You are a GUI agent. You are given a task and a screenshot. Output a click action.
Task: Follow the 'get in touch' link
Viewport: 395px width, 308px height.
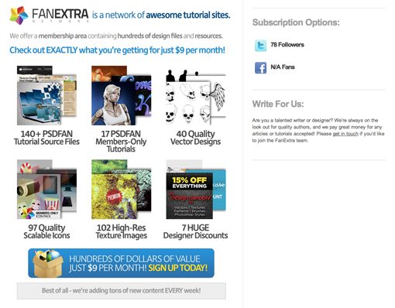point(345,134)
